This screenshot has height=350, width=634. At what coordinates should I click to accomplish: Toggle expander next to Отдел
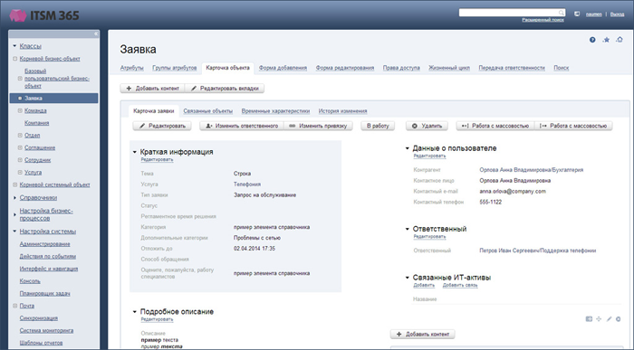pos(20,136)
